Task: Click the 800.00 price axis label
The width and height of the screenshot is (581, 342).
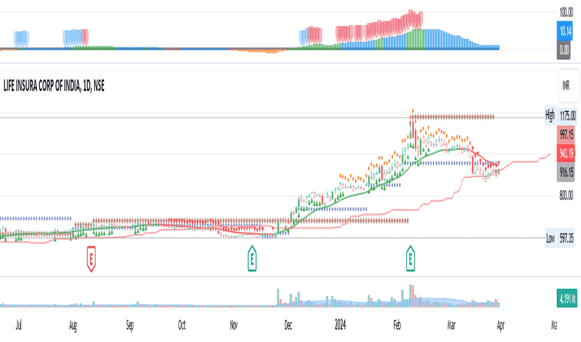Action: (x=566, y=195)
